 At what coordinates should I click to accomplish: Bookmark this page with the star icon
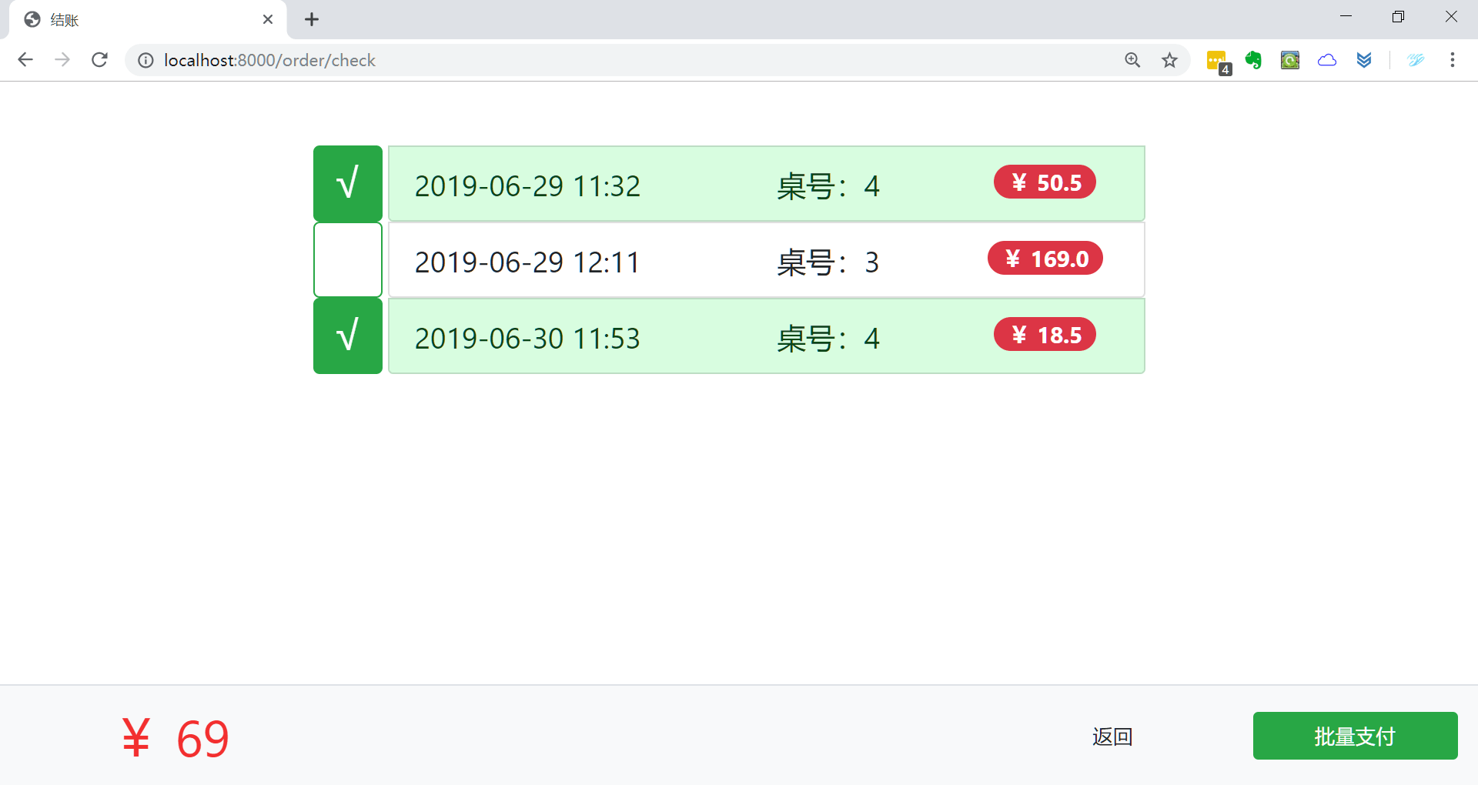coord(1169,60)
